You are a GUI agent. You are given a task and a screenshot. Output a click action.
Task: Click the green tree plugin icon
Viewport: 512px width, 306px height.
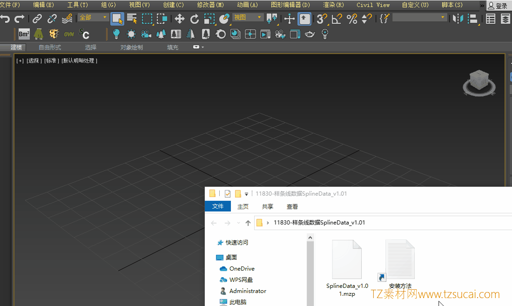(39, 34)
